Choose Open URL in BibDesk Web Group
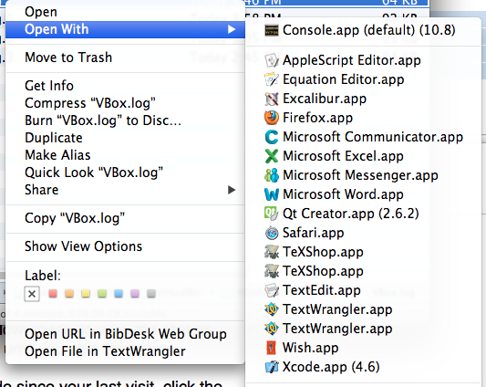 click(x=125, y=334)
